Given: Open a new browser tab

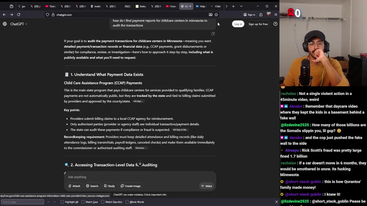Looking at the screenshot, I should (x=233, y=6).
